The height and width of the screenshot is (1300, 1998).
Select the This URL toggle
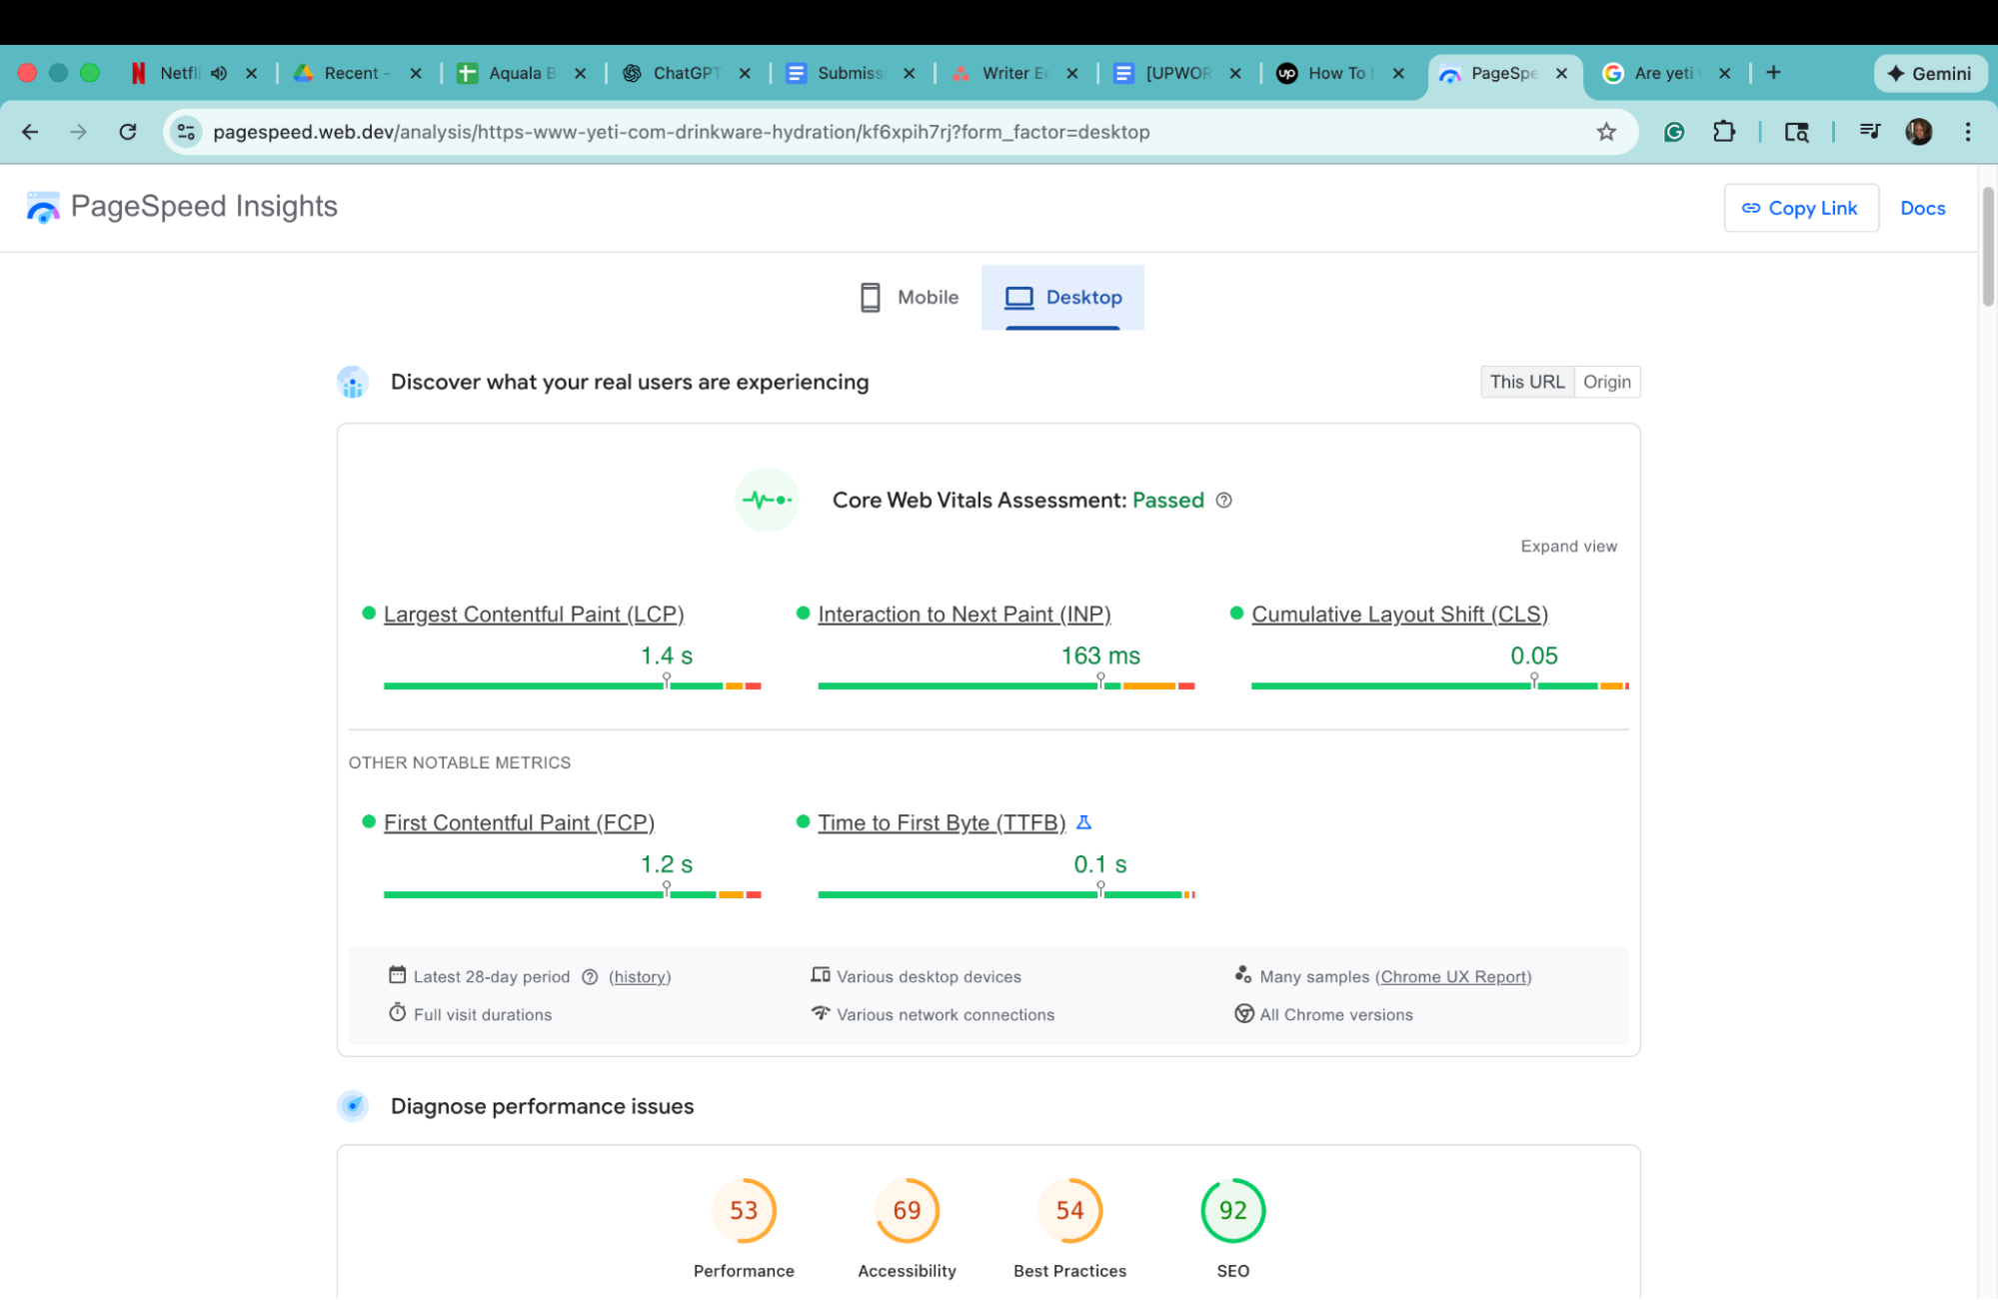point(1526,382)
